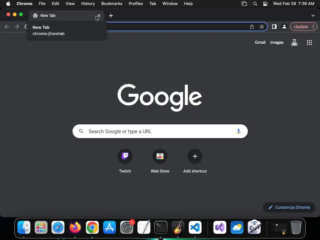320x240 pixels.
Task: Go back to previous page
Action: (x=7, y=27)
